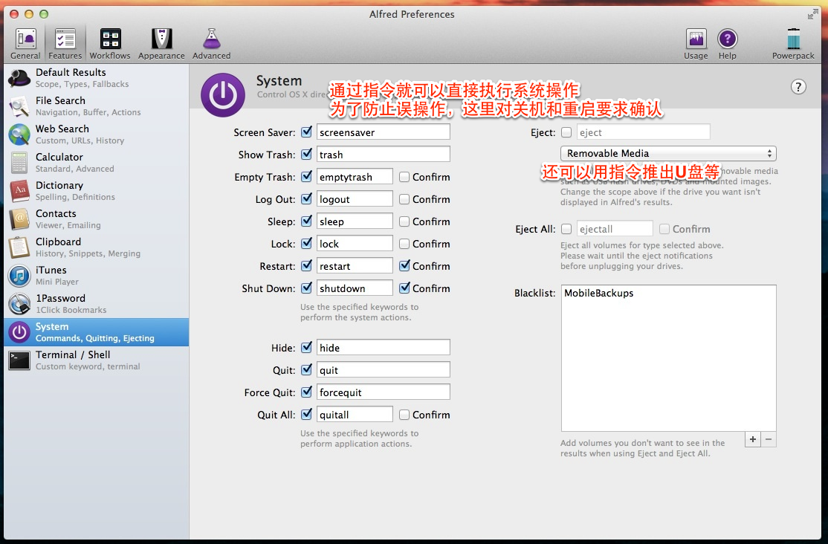Image resolution: width=828 pixels, height=544 pixels.
Task: Open Clipboard History settings
Action: point(97,247)
